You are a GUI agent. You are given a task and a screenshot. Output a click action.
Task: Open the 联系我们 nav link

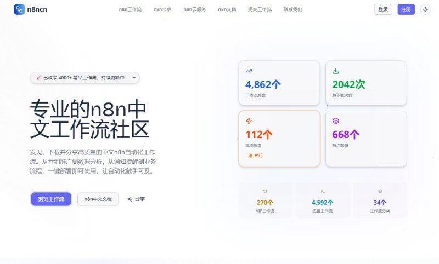click(292, 9)
